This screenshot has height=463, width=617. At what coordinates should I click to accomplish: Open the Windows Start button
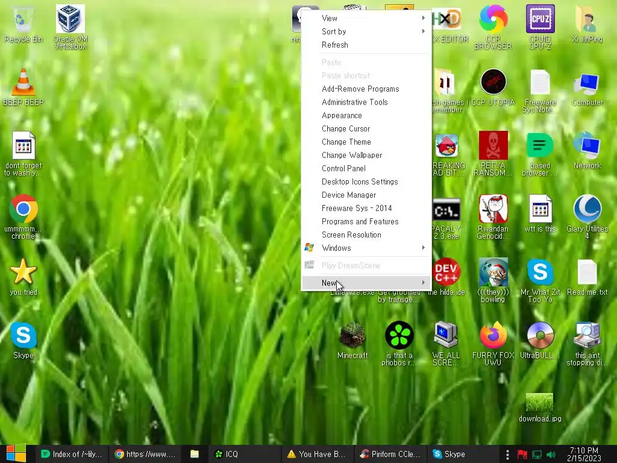pyautogui.click(x=16, y=453)
